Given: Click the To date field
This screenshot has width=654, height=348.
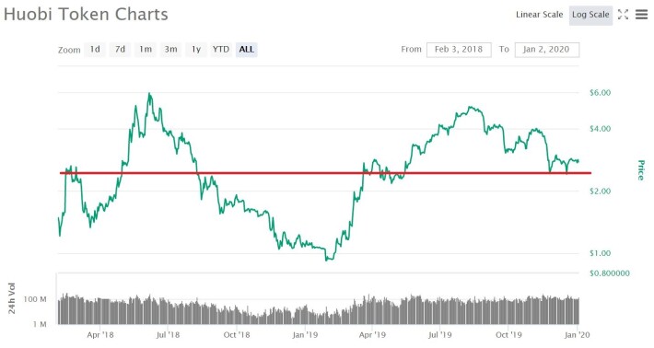Looking at the screenshot, I should pyautogui.click(x=547, y=50).
